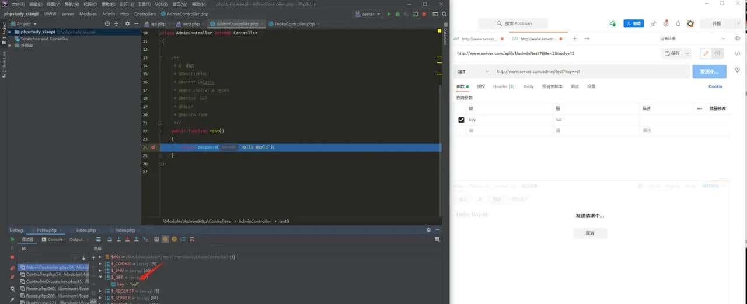
Task: Open the Header (8) tab in Postman
Action: click(x=504, y=86)
